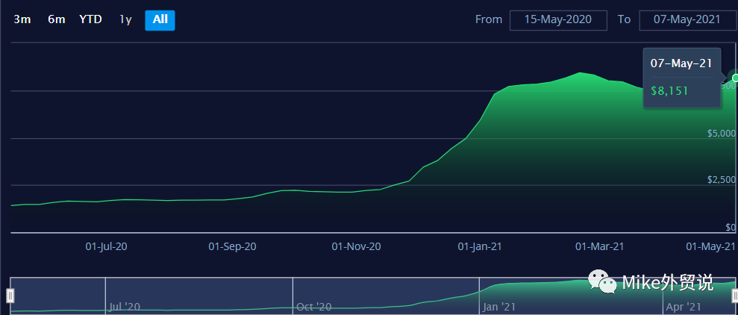Viewport: 738px width, 315px height.
Task: Click the From label
Action: pyautogui.click(x=489, y=19)
